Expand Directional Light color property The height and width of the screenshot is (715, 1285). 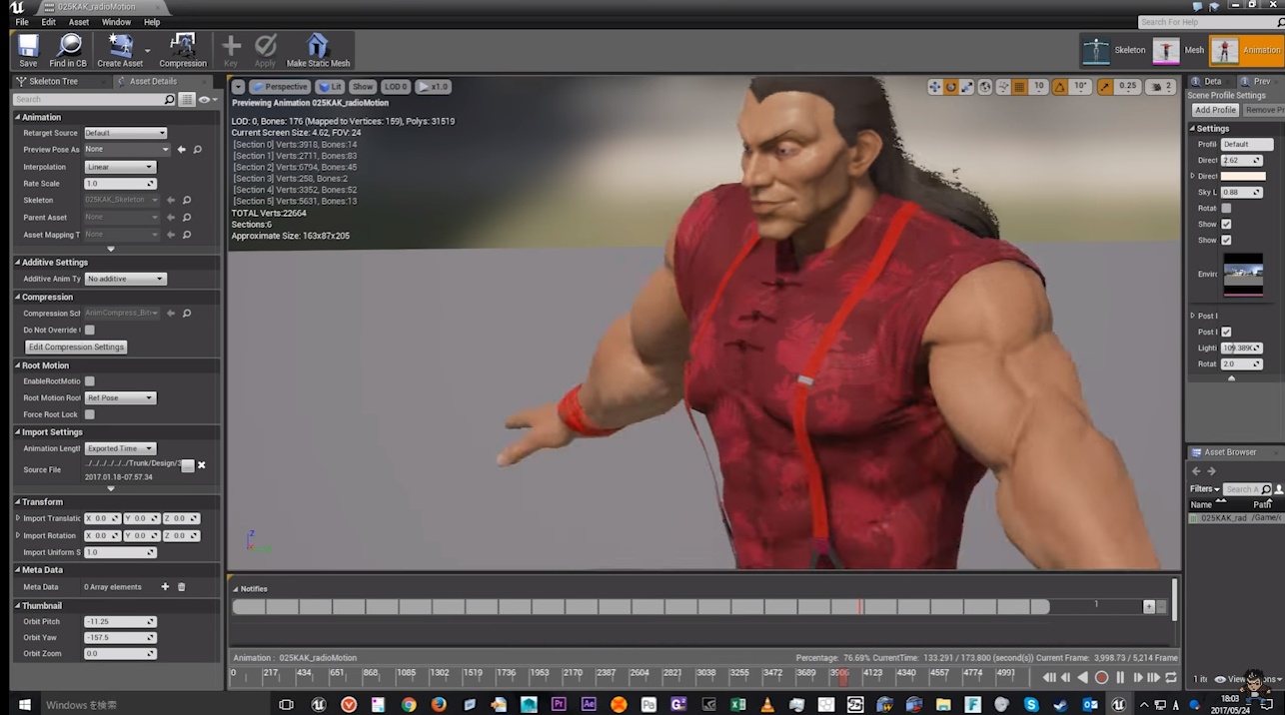[x=1192, y=176]
